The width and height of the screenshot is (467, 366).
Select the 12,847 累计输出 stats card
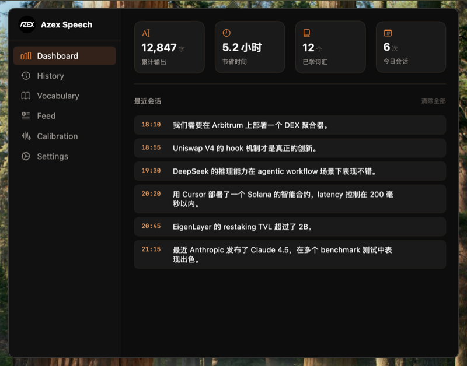[169, 47]
